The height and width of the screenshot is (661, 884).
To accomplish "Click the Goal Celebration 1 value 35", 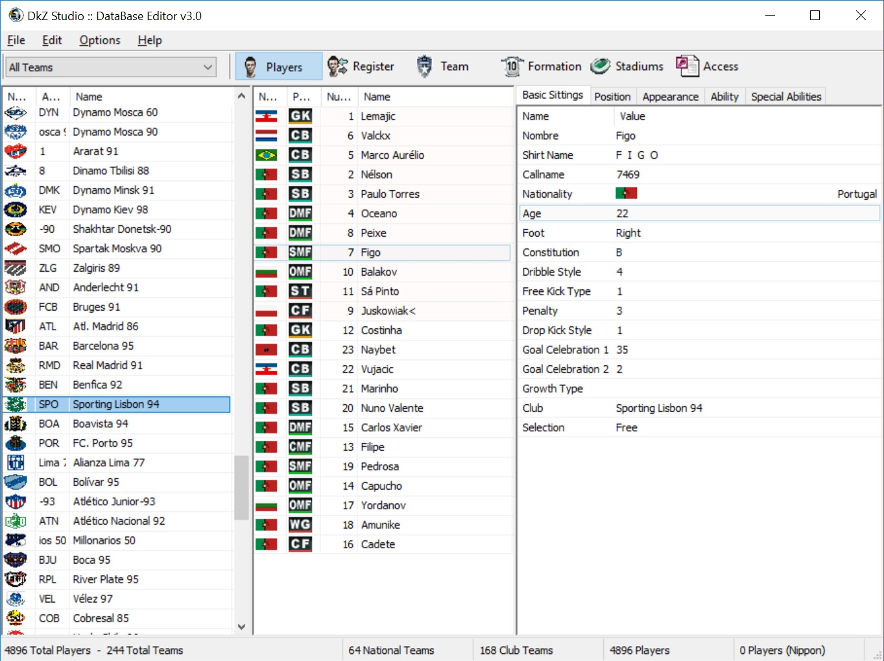I will pyautogui.click(x=622, y=350).
